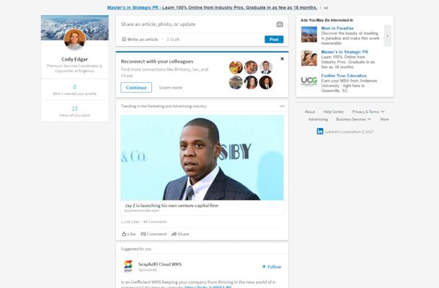Like the Jay Z post

(128, 234)
